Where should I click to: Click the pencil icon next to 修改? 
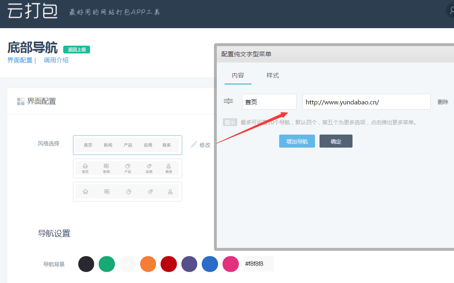[x=194, y=145]
